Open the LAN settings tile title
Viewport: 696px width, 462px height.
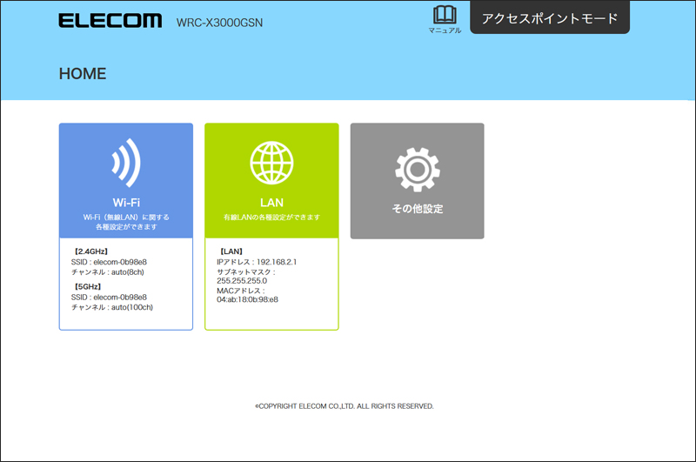(x=271, y=203)
